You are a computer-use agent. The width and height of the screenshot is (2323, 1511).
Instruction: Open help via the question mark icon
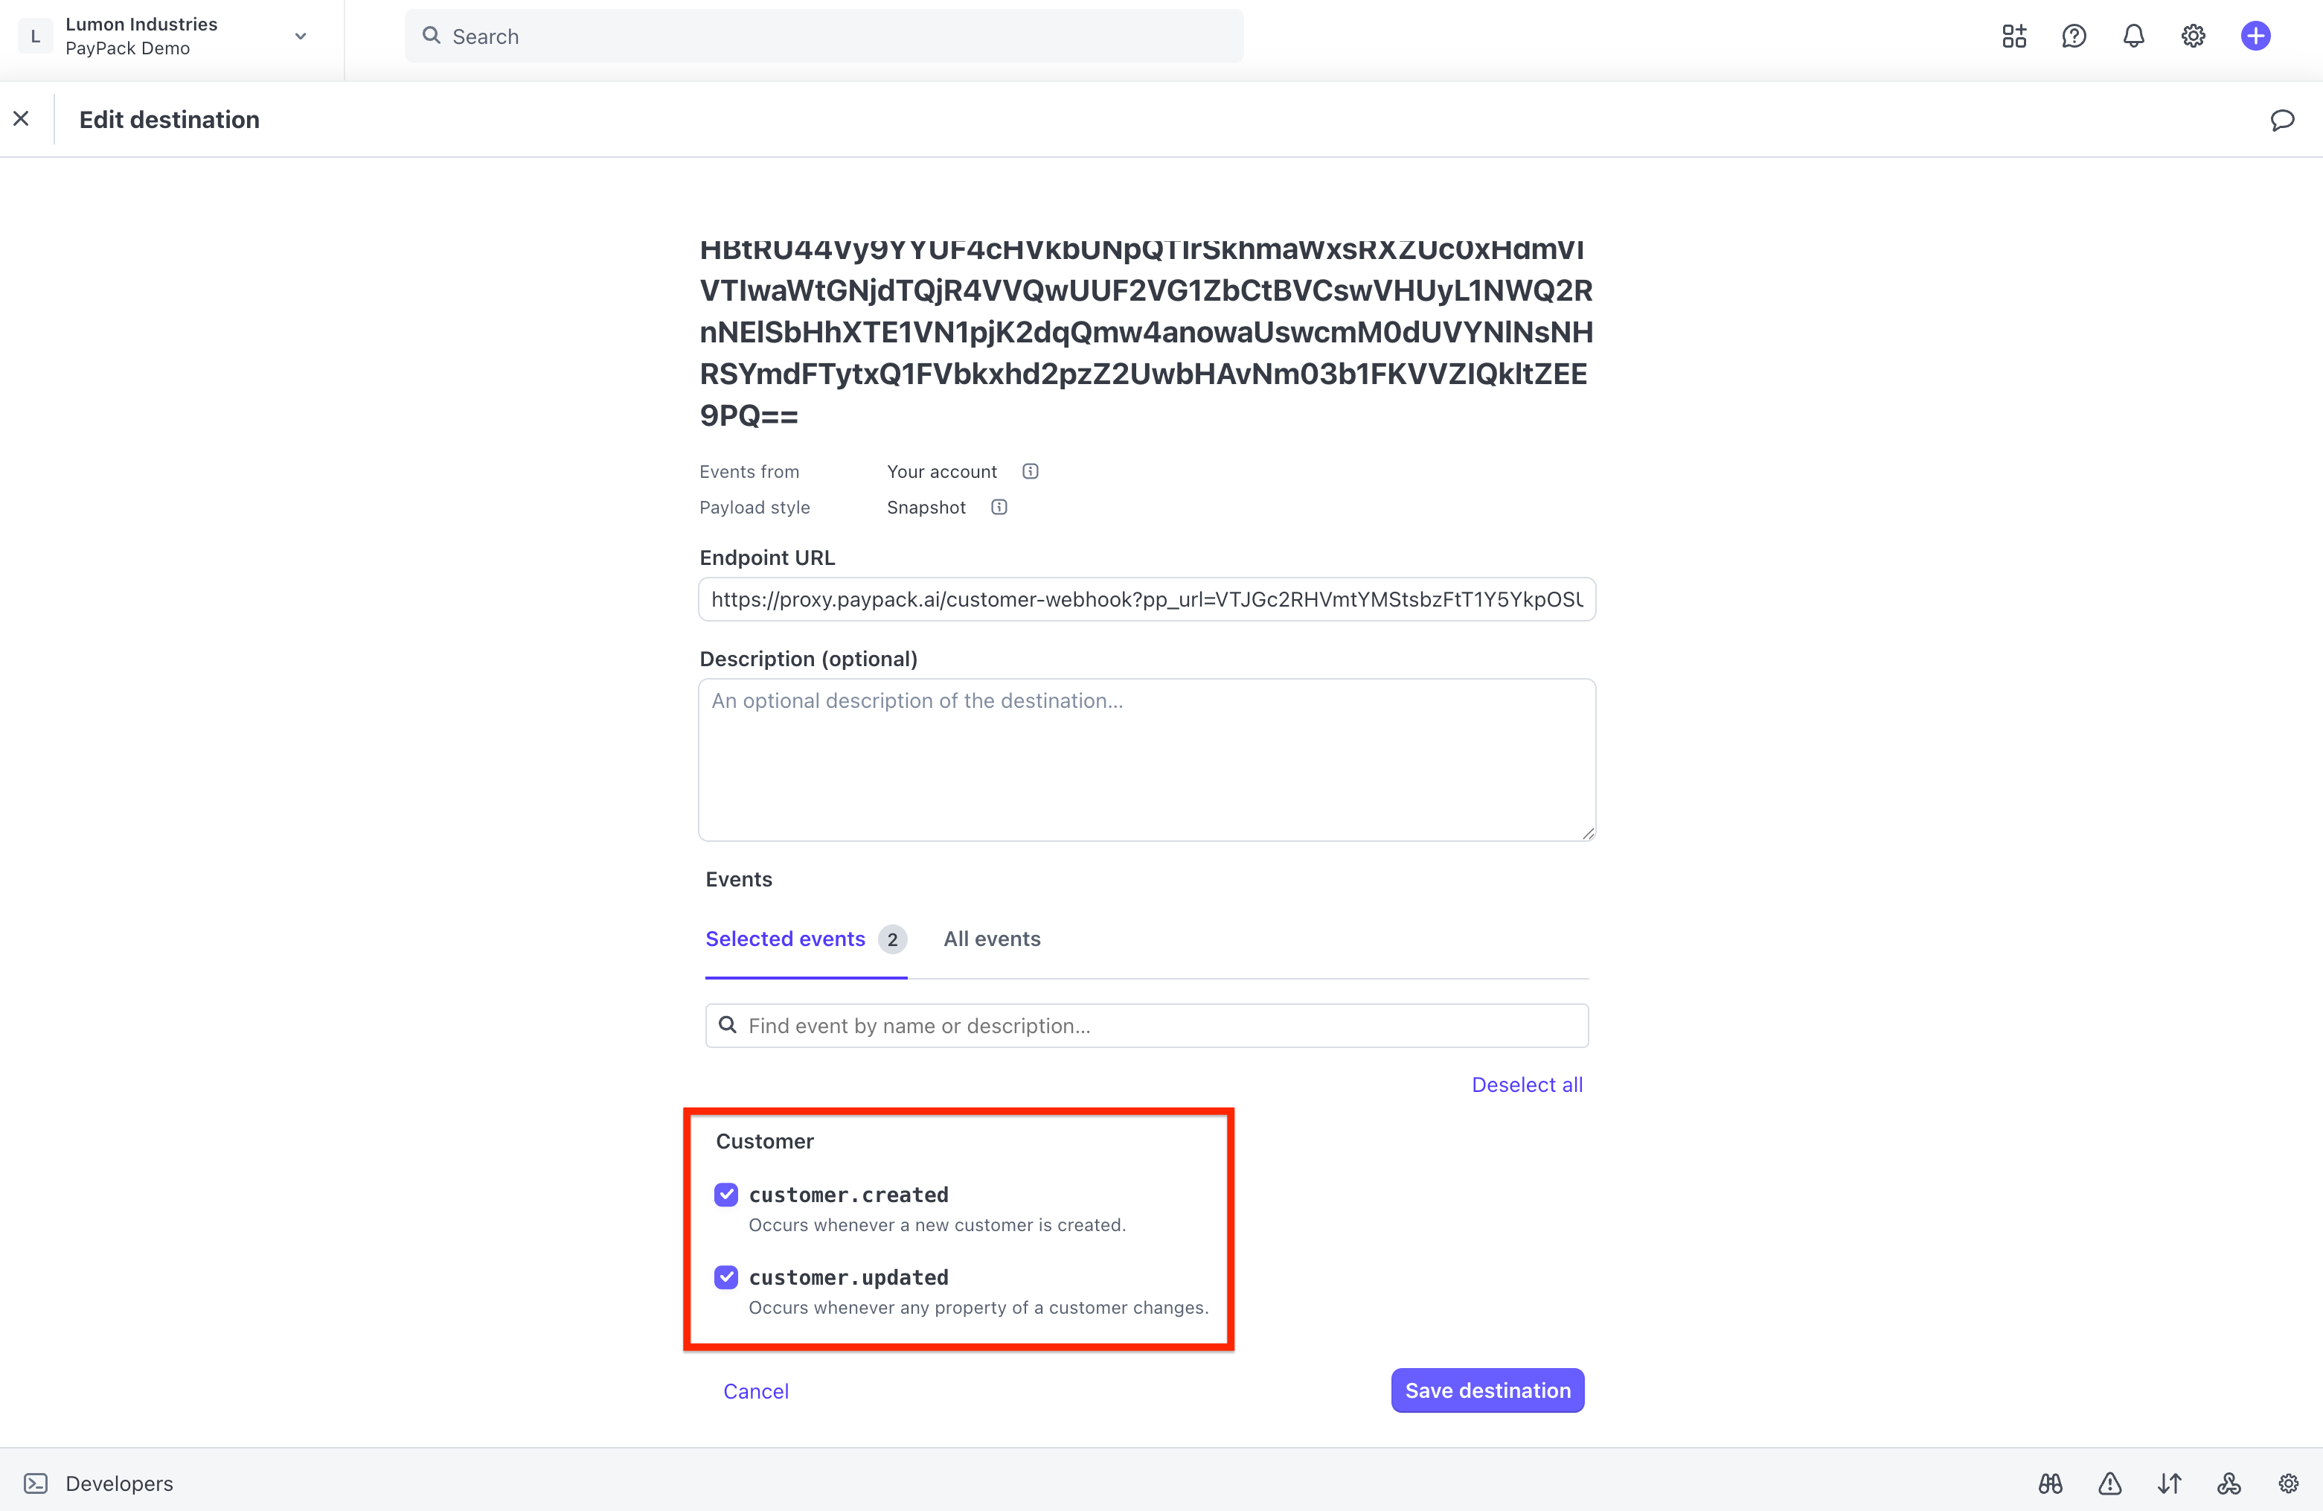[x=2073, y=35]
